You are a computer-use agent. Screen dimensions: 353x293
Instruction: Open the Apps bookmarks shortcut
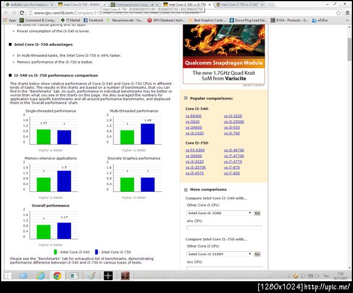point(9,20)
